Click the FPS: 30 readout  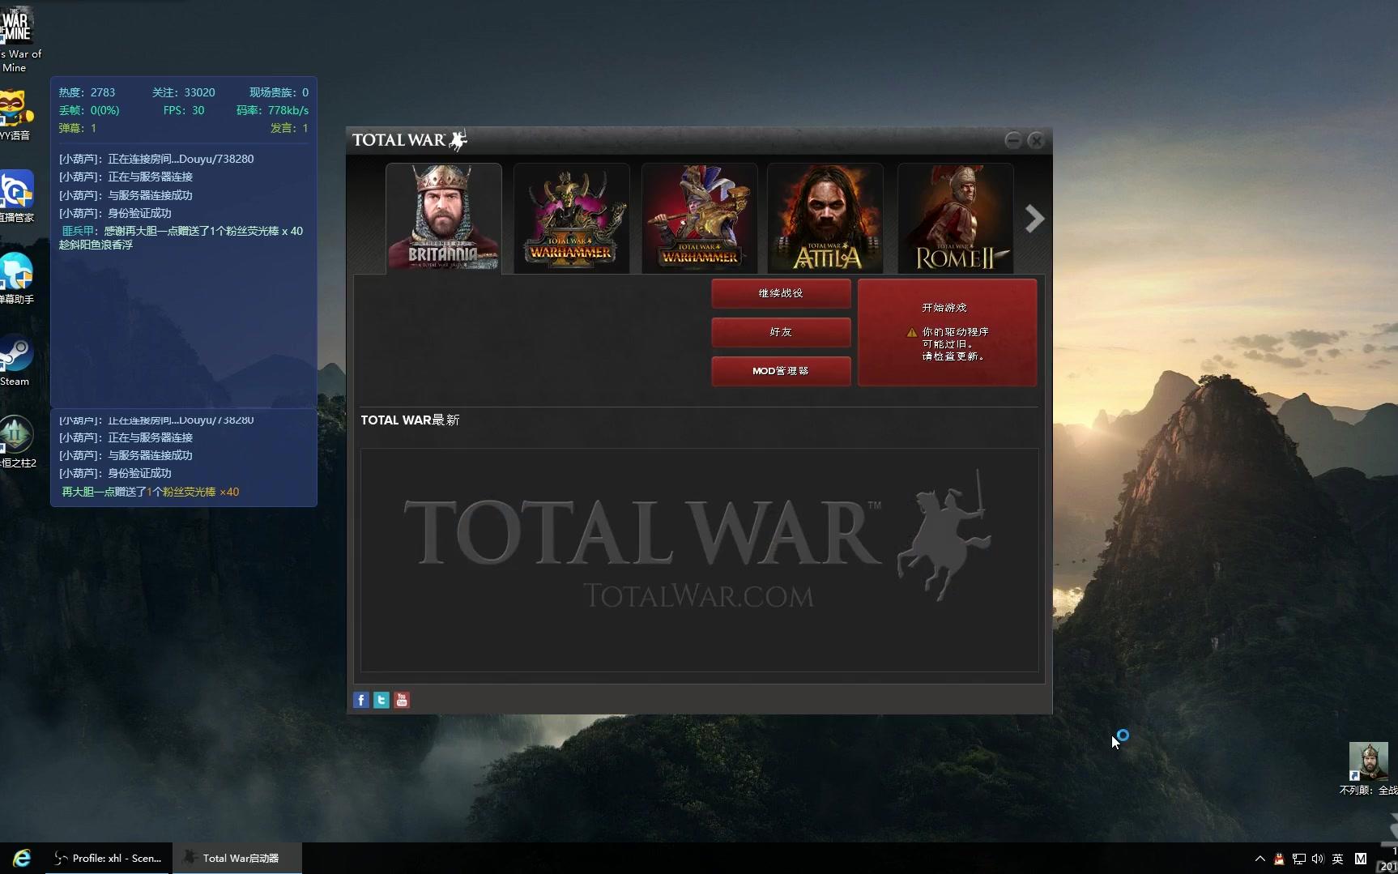[x=184, y=110]
